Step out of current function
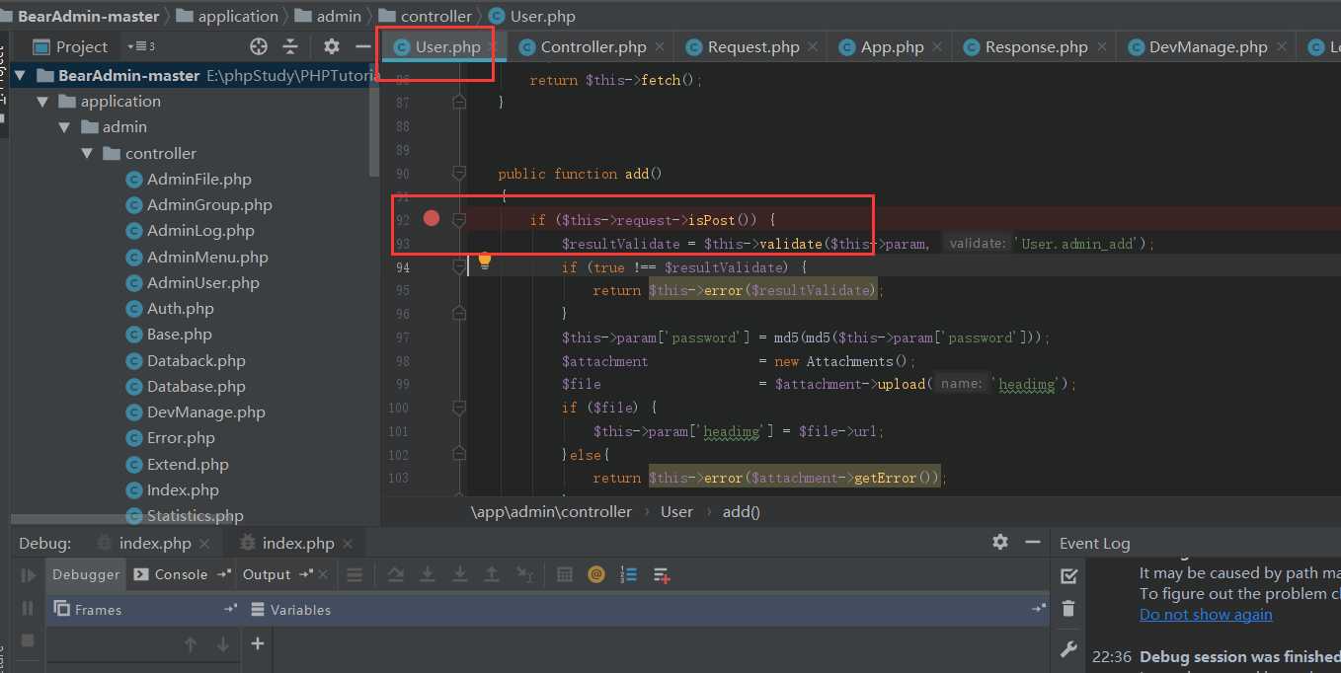 492,574
